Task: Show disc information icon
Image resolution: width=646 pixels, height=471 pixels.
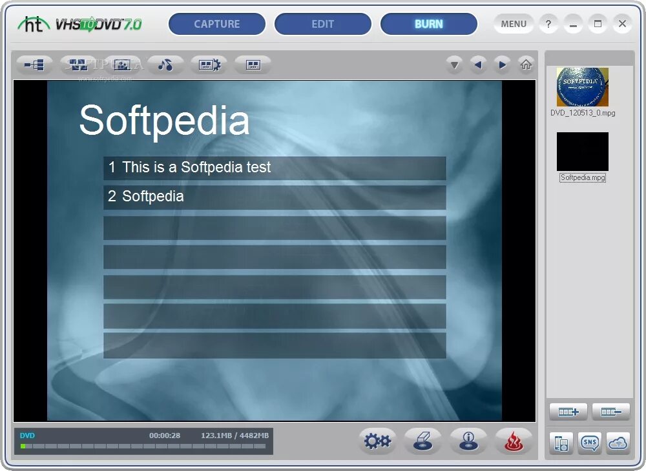Action: tap(468, 441)
